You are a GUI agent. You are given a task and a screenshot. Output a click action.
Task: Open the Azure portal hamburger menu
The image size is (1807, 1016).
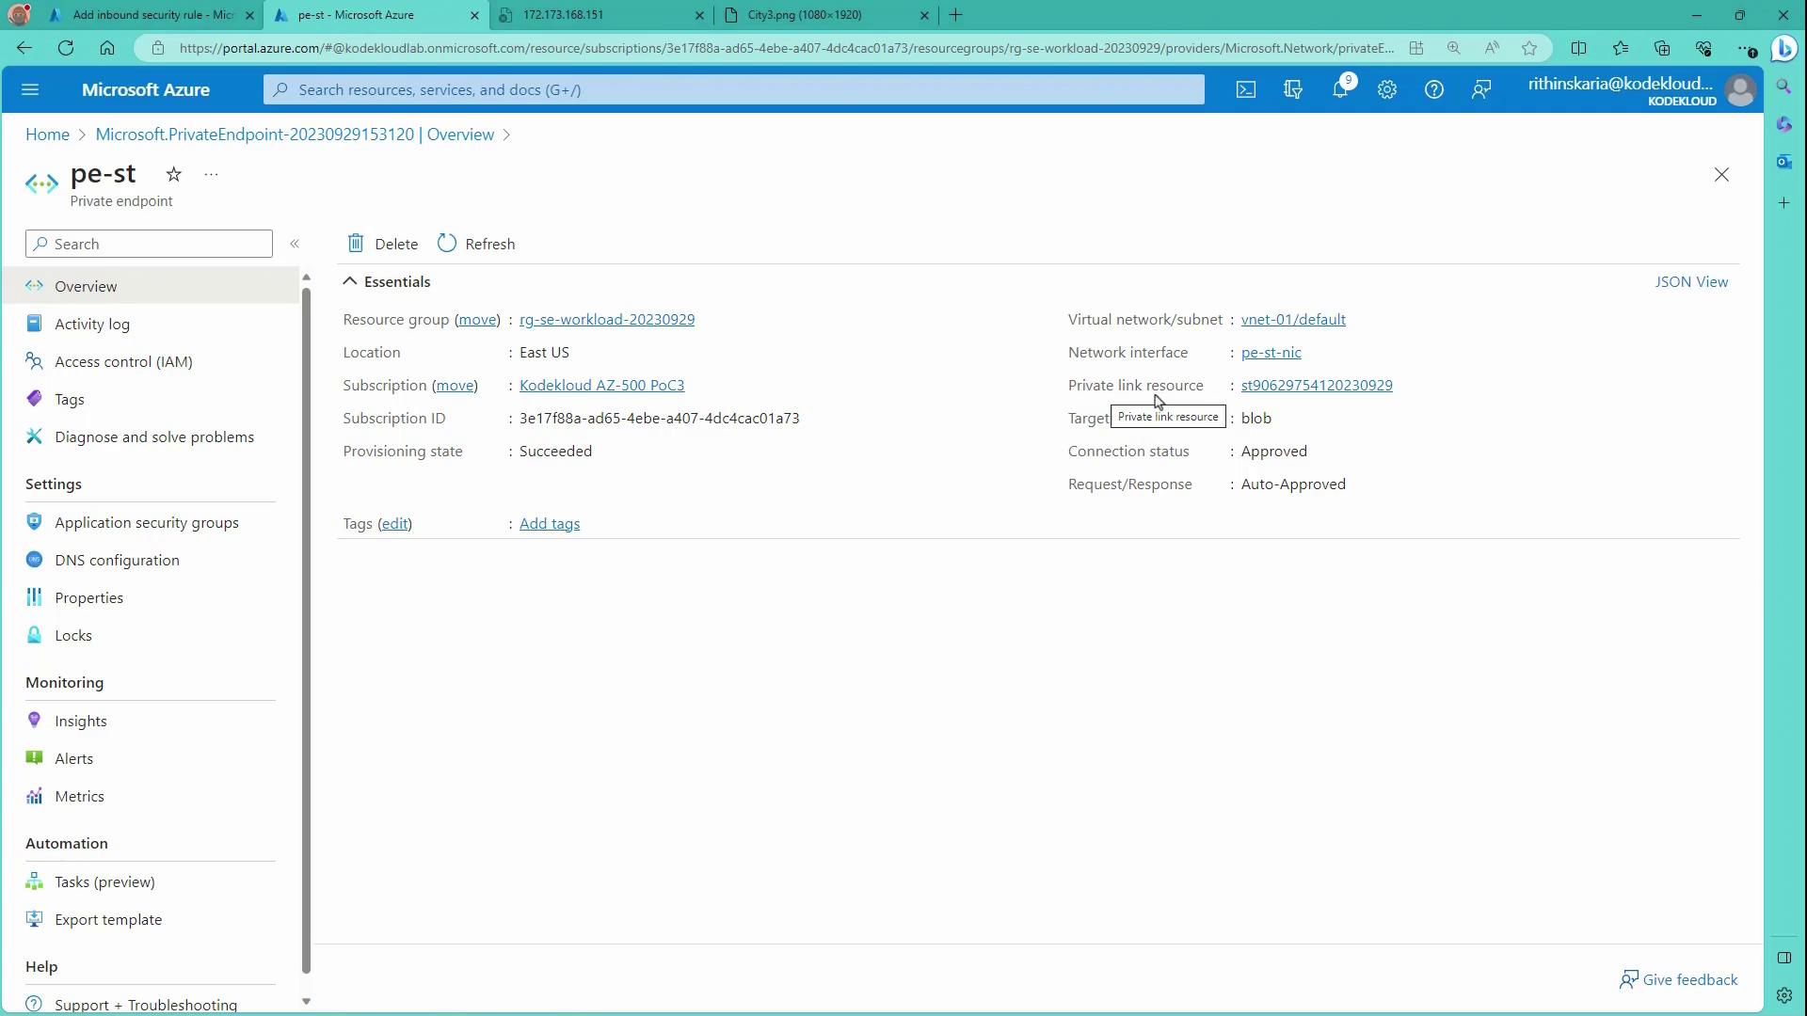tap(30, 90)
